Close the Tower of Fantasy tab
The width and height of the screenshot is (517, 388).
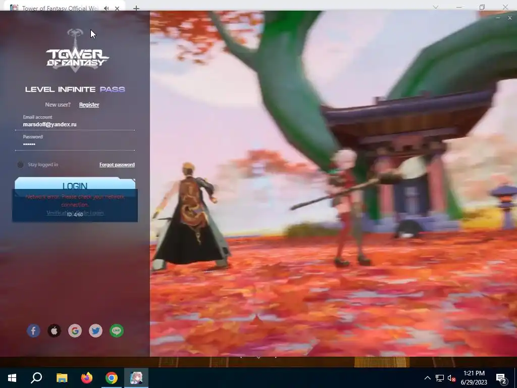[x=117, y=8]
